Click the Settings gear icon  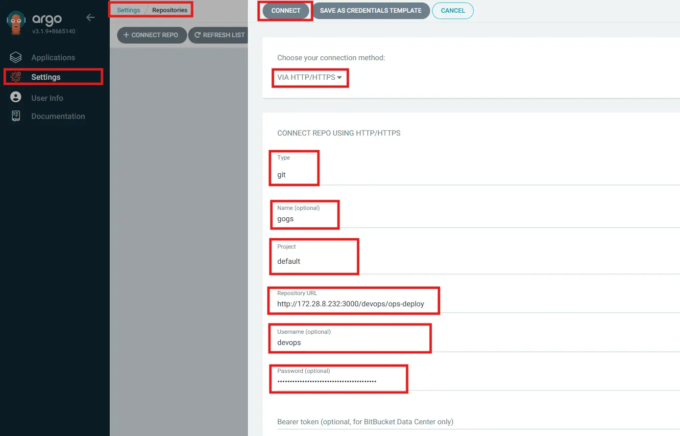click(x=16, y=77)
